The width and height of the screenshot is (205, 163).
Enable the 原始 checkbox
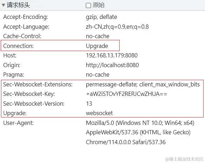tap(88, 6)
